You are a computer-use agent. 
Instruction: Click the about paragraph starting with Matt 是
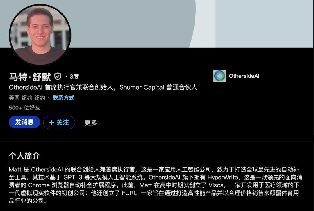[x=155, y=185]
